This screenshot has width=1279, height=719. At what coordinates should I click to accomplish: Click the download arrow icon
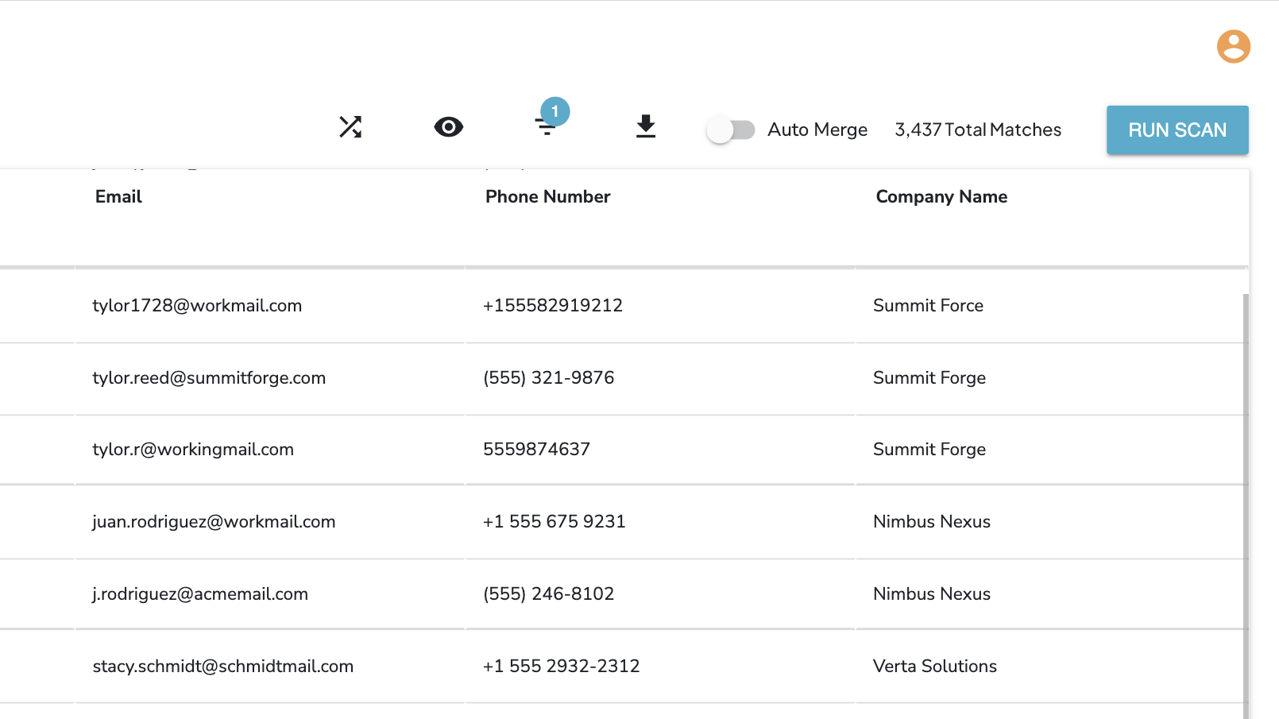(646, 126)
